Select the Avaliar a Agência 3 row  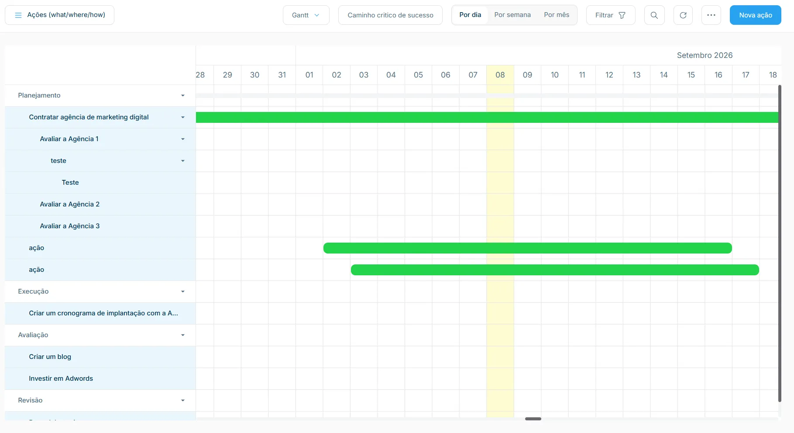[x=100, y=226]
